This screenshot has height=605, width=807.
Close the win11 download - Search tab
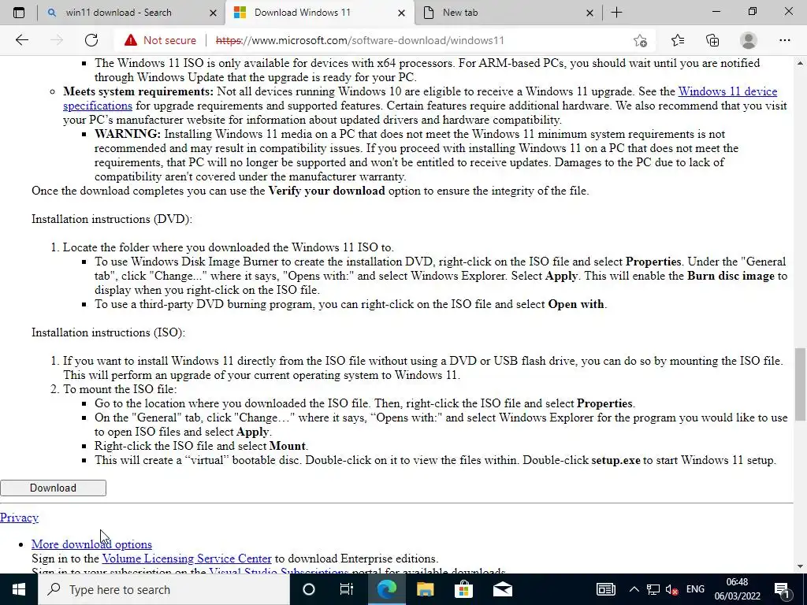[x=213, y=13]
